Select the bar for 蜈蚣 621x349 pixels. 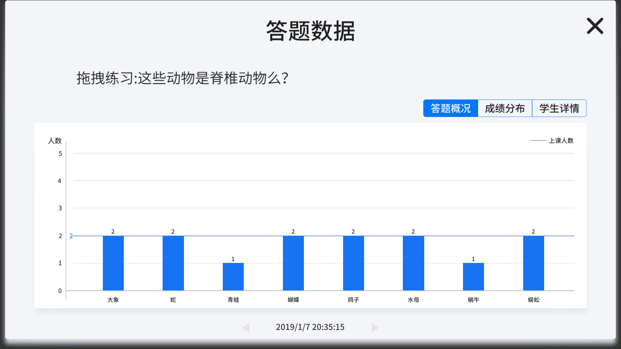tap(533, 262)
